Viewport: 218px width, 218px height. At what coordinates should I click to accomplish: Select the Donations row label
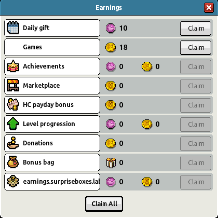38,143
